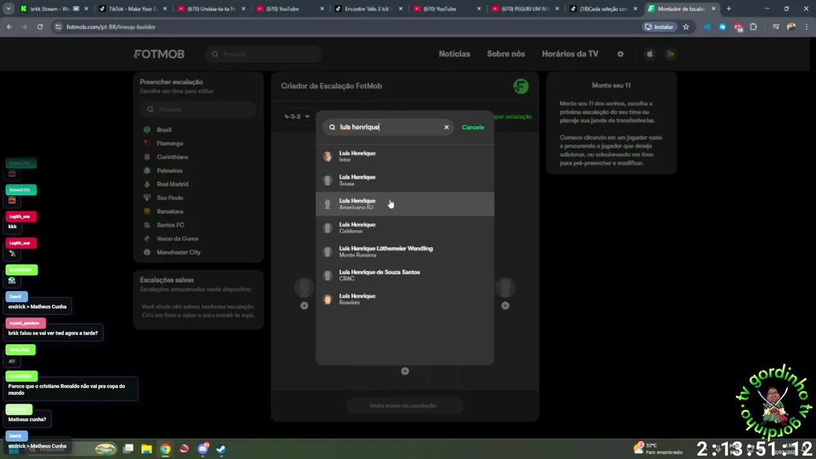816x459 pixels.
Task: Click the team search field in sidebar
Action: click(x=198, y=109)
